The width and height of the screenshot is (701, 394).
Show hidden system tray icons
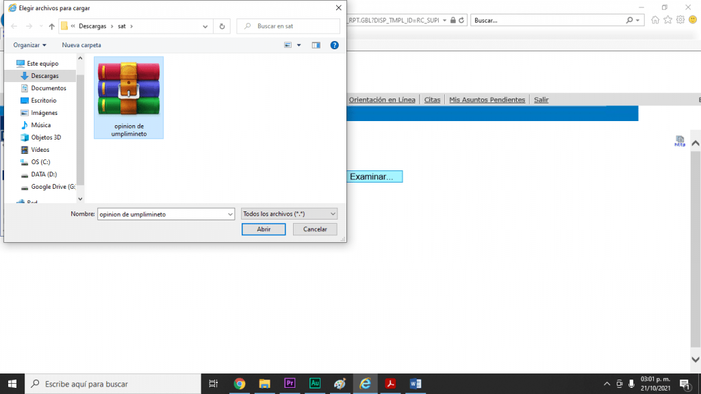pos(607,384)
